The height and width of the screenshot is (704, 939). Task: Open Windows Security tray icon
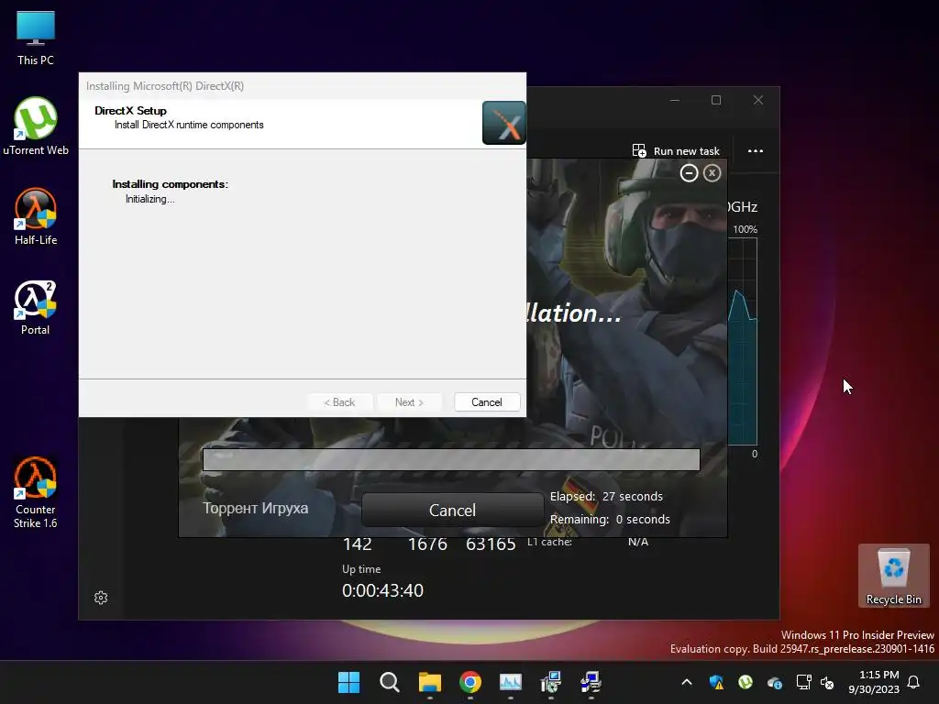coord(716,682)
